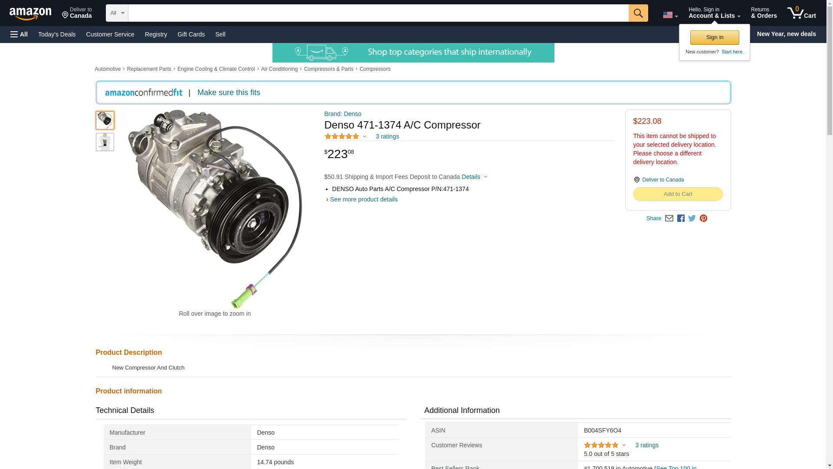Viewport: 833px width, 469px height.
Task: Go to Registry
Action: [x=156, y=34]
